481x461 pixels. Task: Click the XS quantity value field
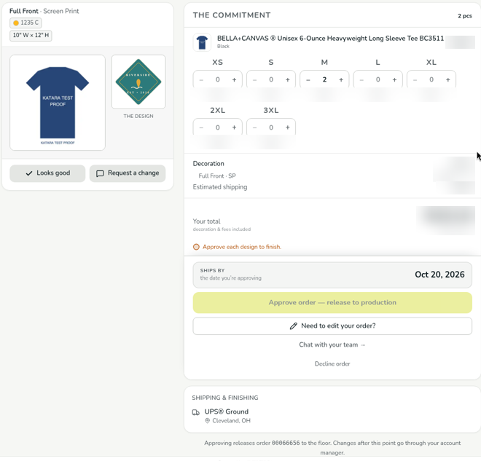pyautogui.click(x=217, y=79)
